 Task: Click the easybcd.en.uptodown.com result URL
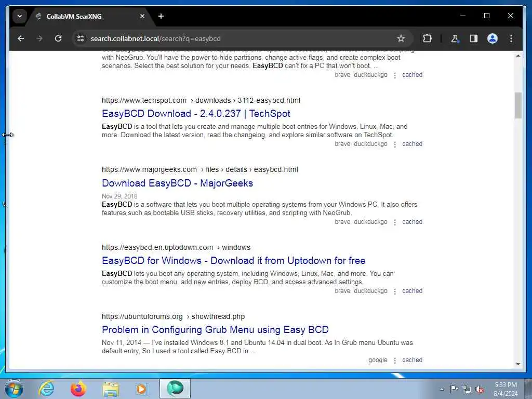(176, 248)
